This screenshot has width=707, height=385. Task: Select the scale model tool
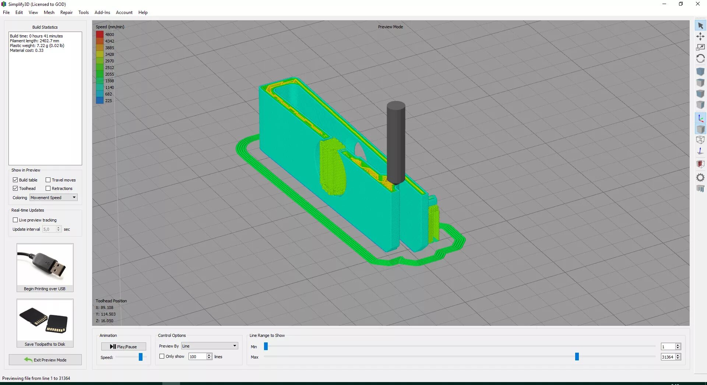pos(700,47)
